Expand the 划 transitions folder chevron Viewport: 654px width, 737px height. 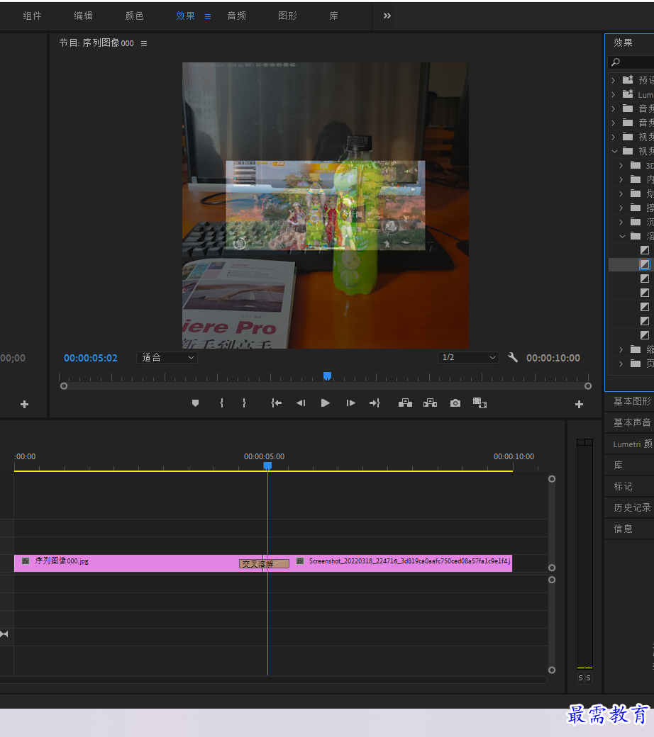click(x=621, y=193)
